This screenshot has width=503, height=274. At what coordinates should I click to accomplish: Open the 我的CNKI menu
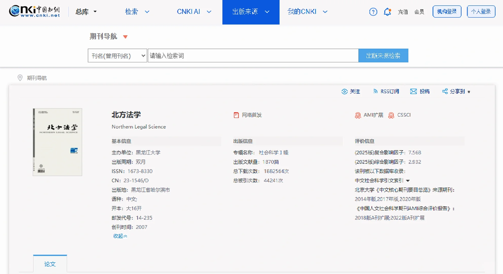[302, 12]
